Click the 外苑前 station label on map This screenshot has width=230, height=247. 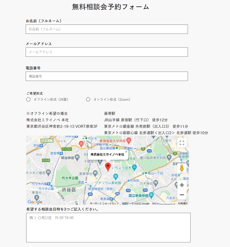point(135,181)
